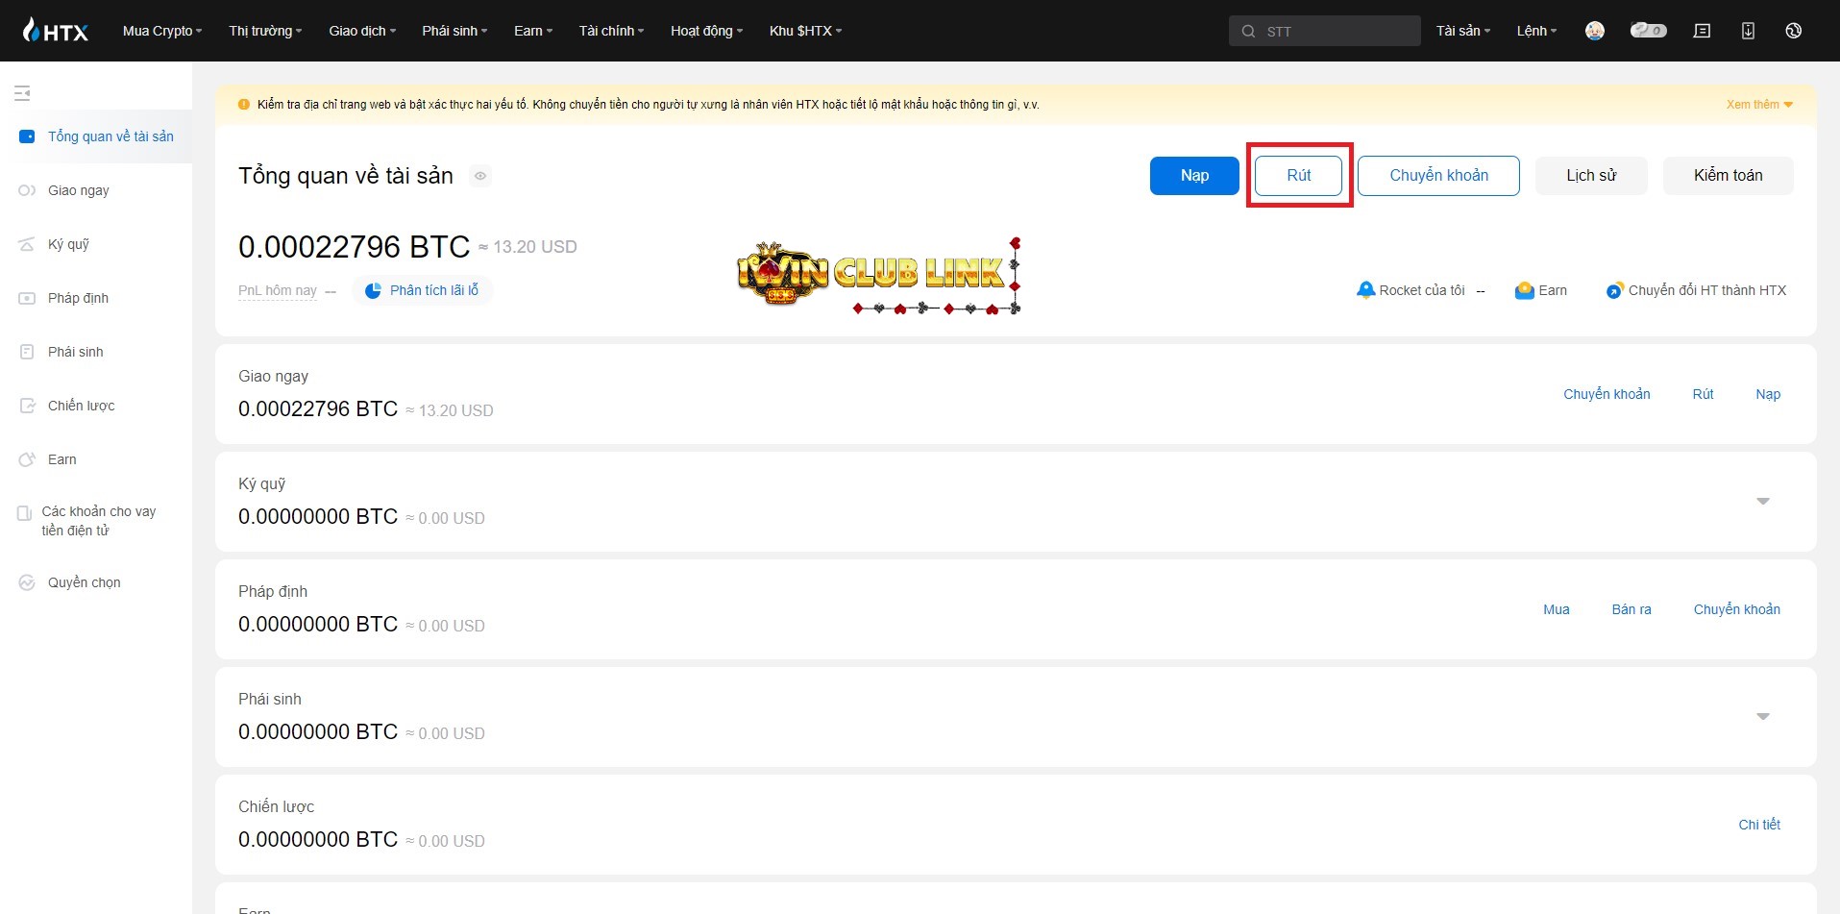The height and width of the screenshot is (914, 1840).
Task: Click the Rocket bell icon
Action: (x=1365, y=290)
